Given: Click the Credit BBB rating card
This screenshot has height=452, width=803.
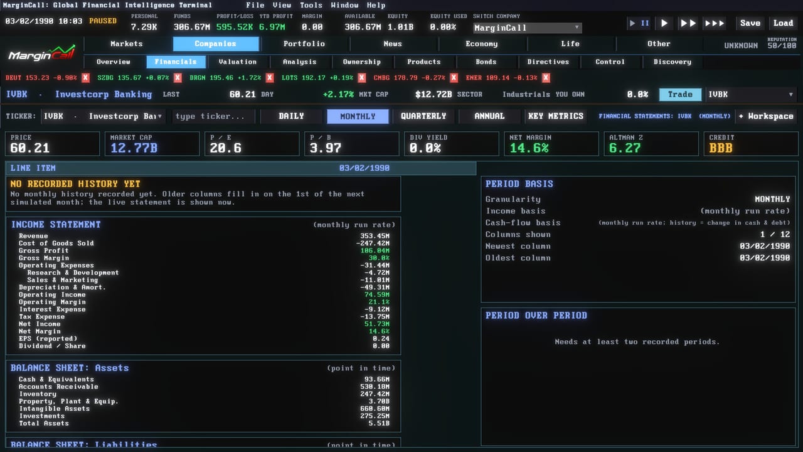Looking at the screenshot, I should [x=750, y=144].
